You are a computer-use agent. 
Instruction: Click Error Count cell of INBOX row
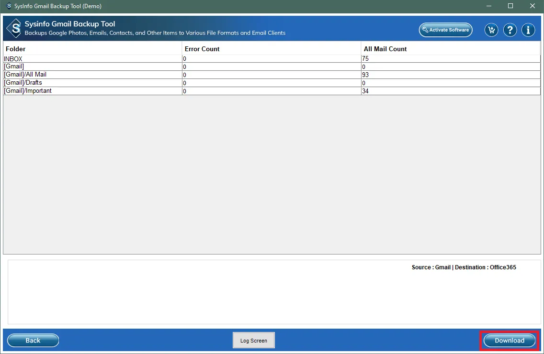(x=272, y=58)
